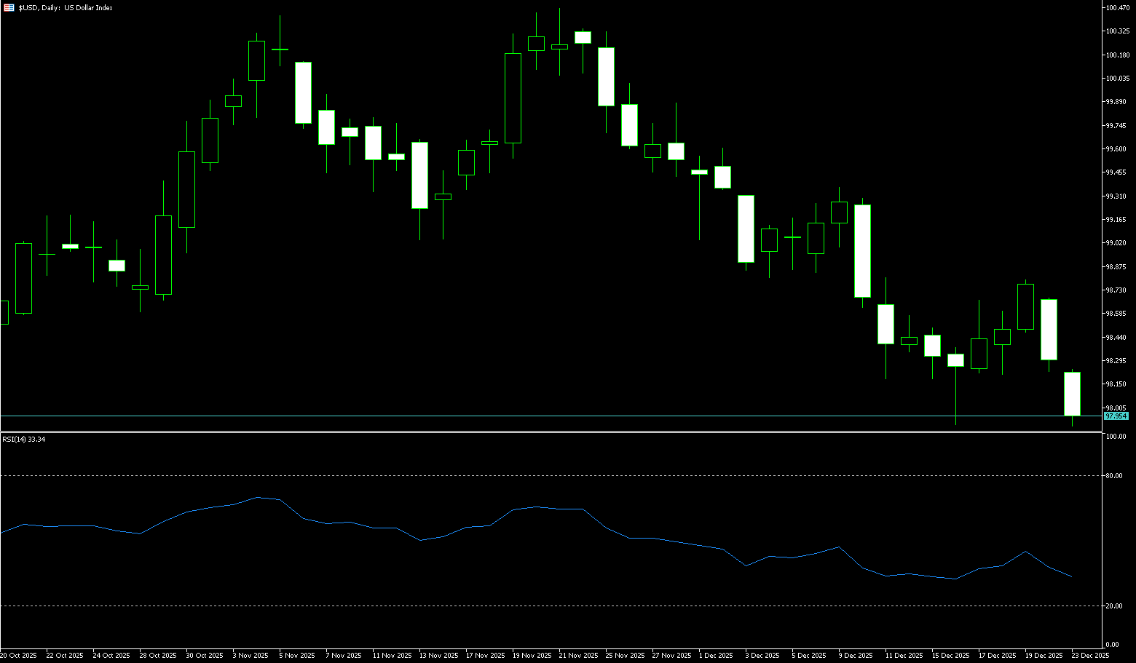Click the 80.00 RSI level label
The height and width of the screenshot is (663, 1136).
pos(1113,476)
